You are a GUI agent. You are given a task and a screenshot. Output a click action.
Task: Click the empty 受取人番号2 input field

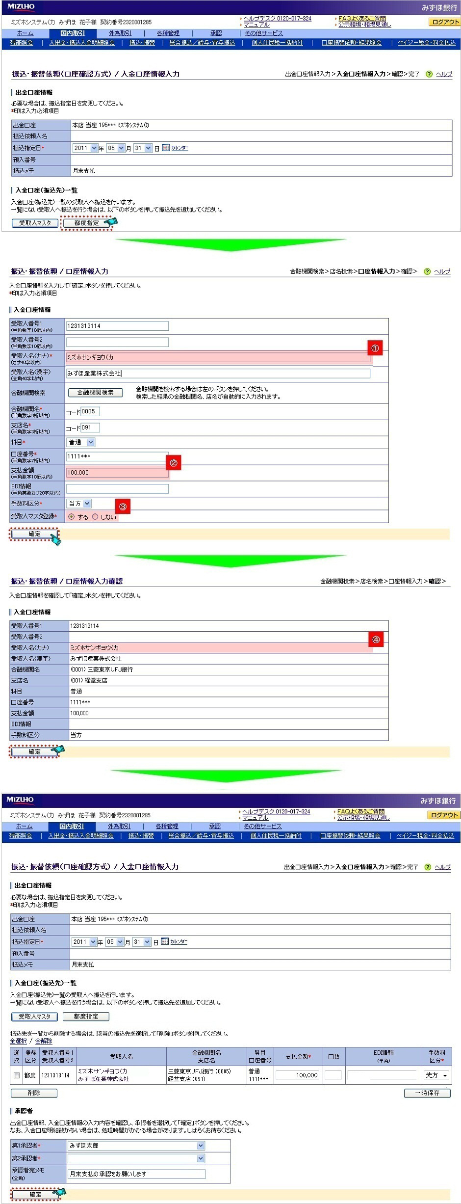(x=117, y=342)
